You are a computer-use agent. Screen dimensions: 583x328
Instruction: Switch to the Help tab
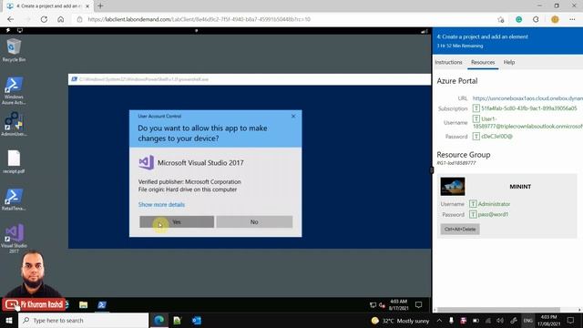[x=509, y=62]
